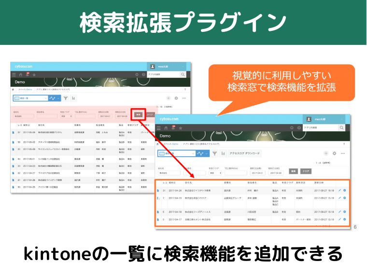Expand the user account dropdown in left window
The width and height of the screenshot is (367, 275).
tap(183, 67)
